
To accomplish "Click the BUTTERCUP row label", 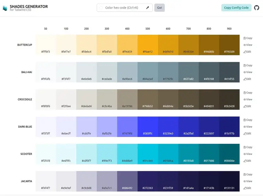I will coord(25,45).
